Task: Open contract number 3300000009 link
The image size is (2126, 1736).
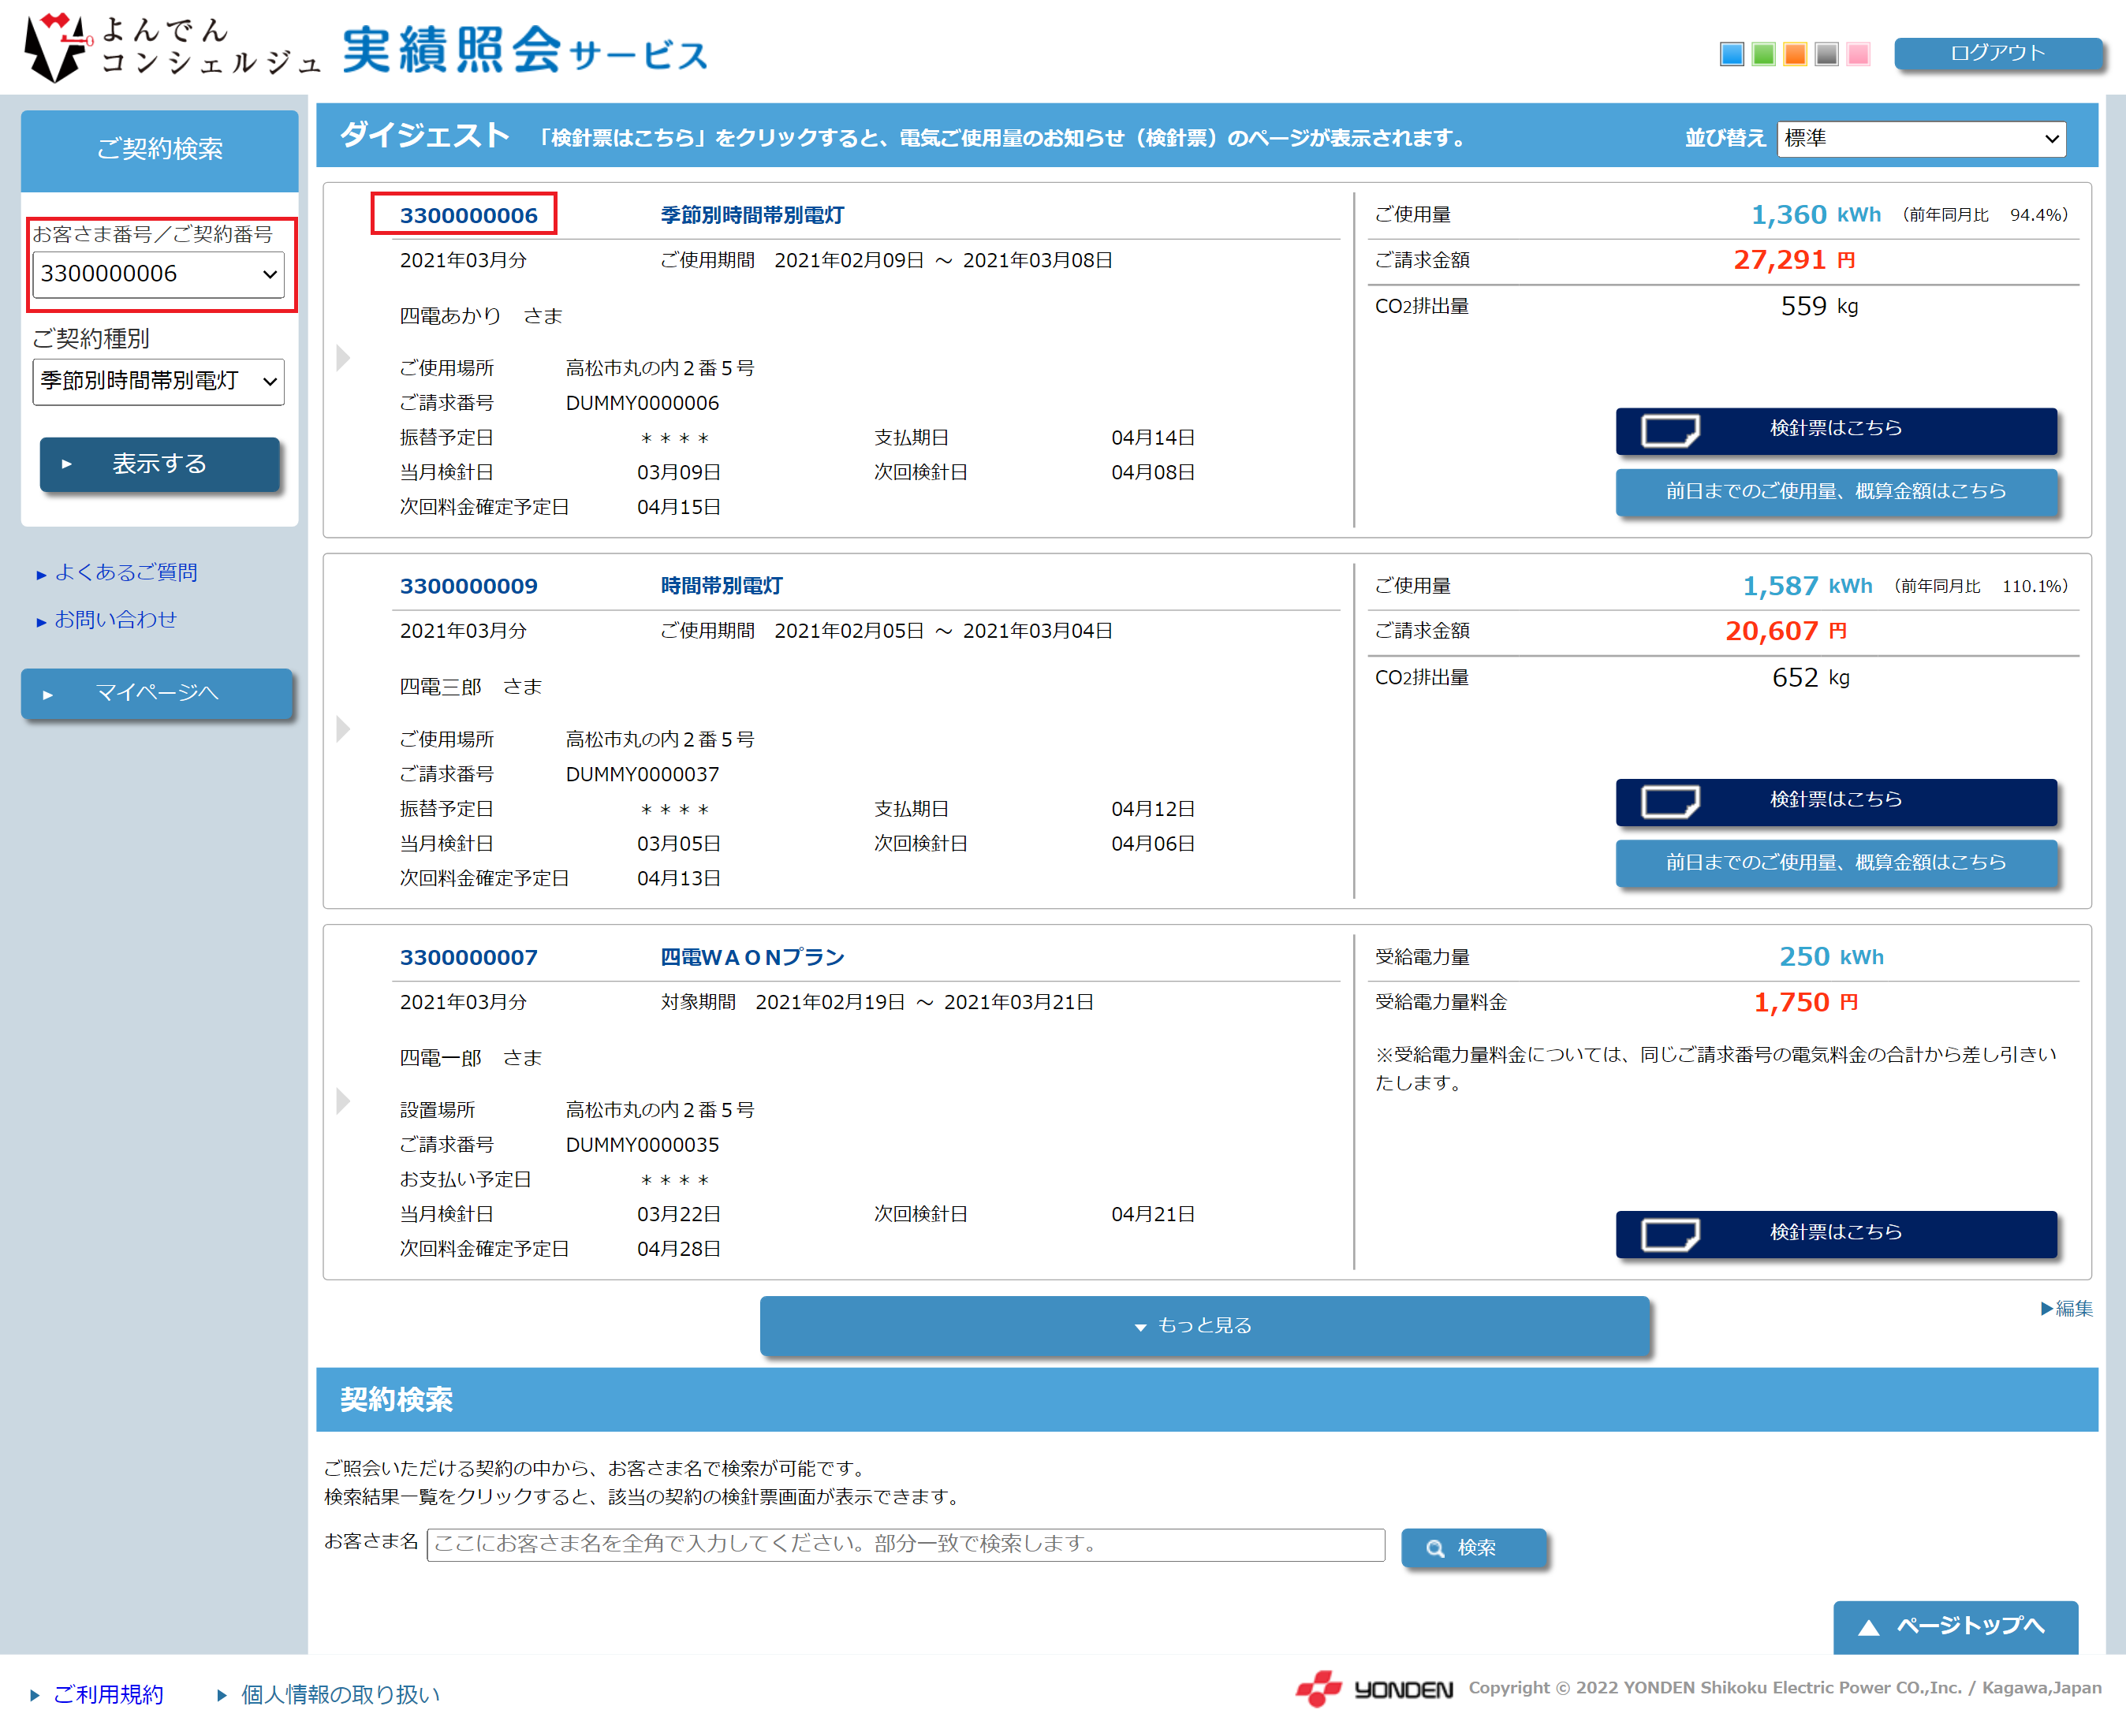Action: [x=468, y=586]
